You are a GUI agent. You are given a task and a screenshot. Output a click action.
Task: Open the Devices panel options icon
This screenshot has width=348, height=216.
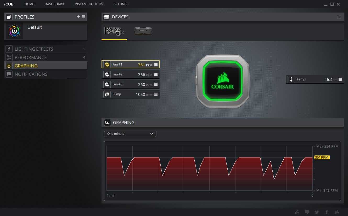click(x=339, y=17)
